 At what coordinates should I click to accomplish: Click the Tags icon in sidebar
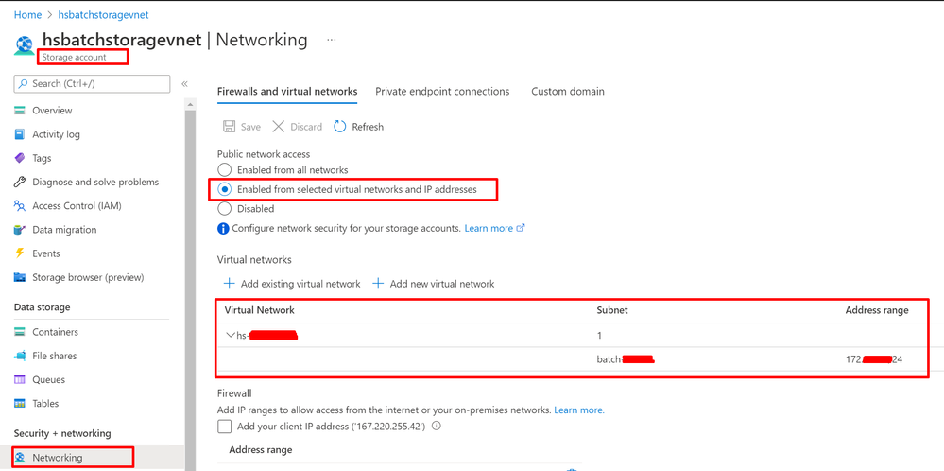pos(20,158)
